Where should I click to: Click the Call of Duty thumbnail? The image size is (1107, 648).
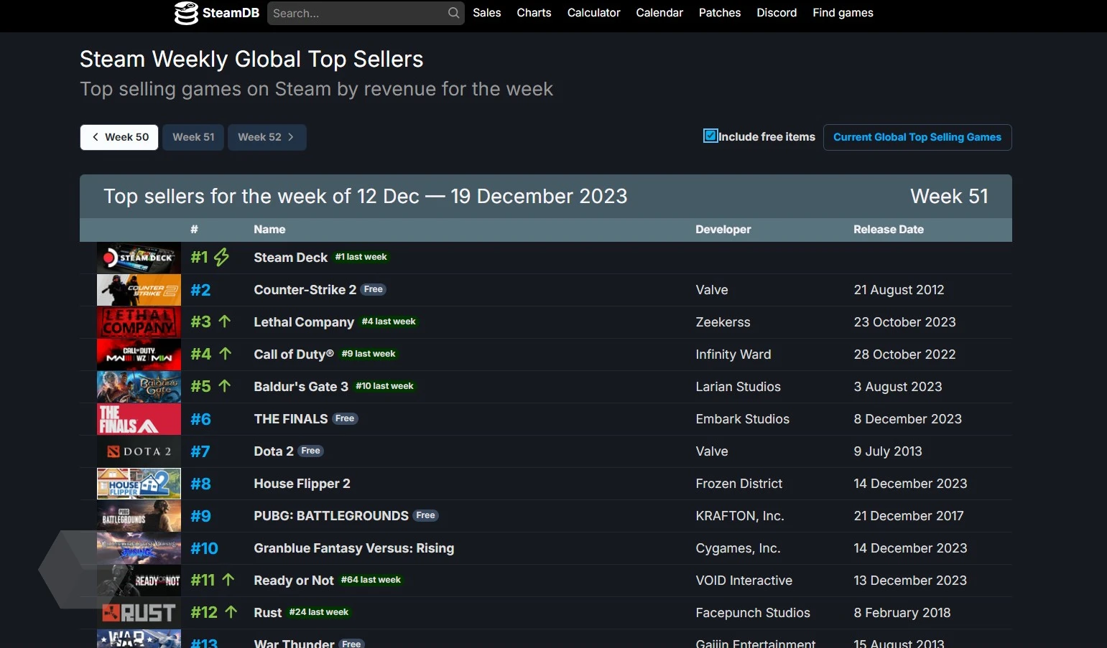[139, 354]
